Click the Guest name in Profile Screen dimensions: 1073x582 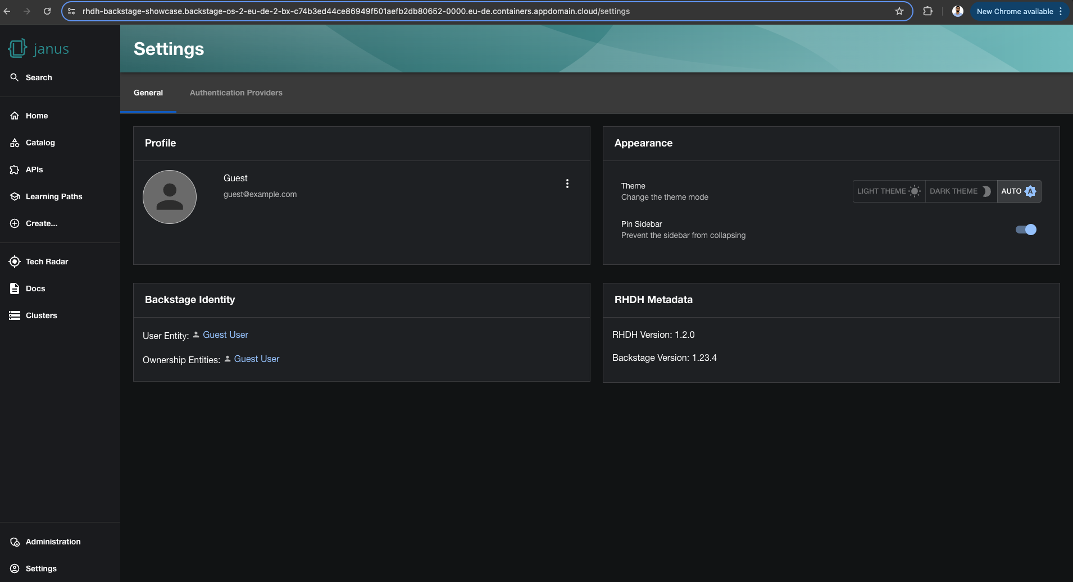[235, 178]
